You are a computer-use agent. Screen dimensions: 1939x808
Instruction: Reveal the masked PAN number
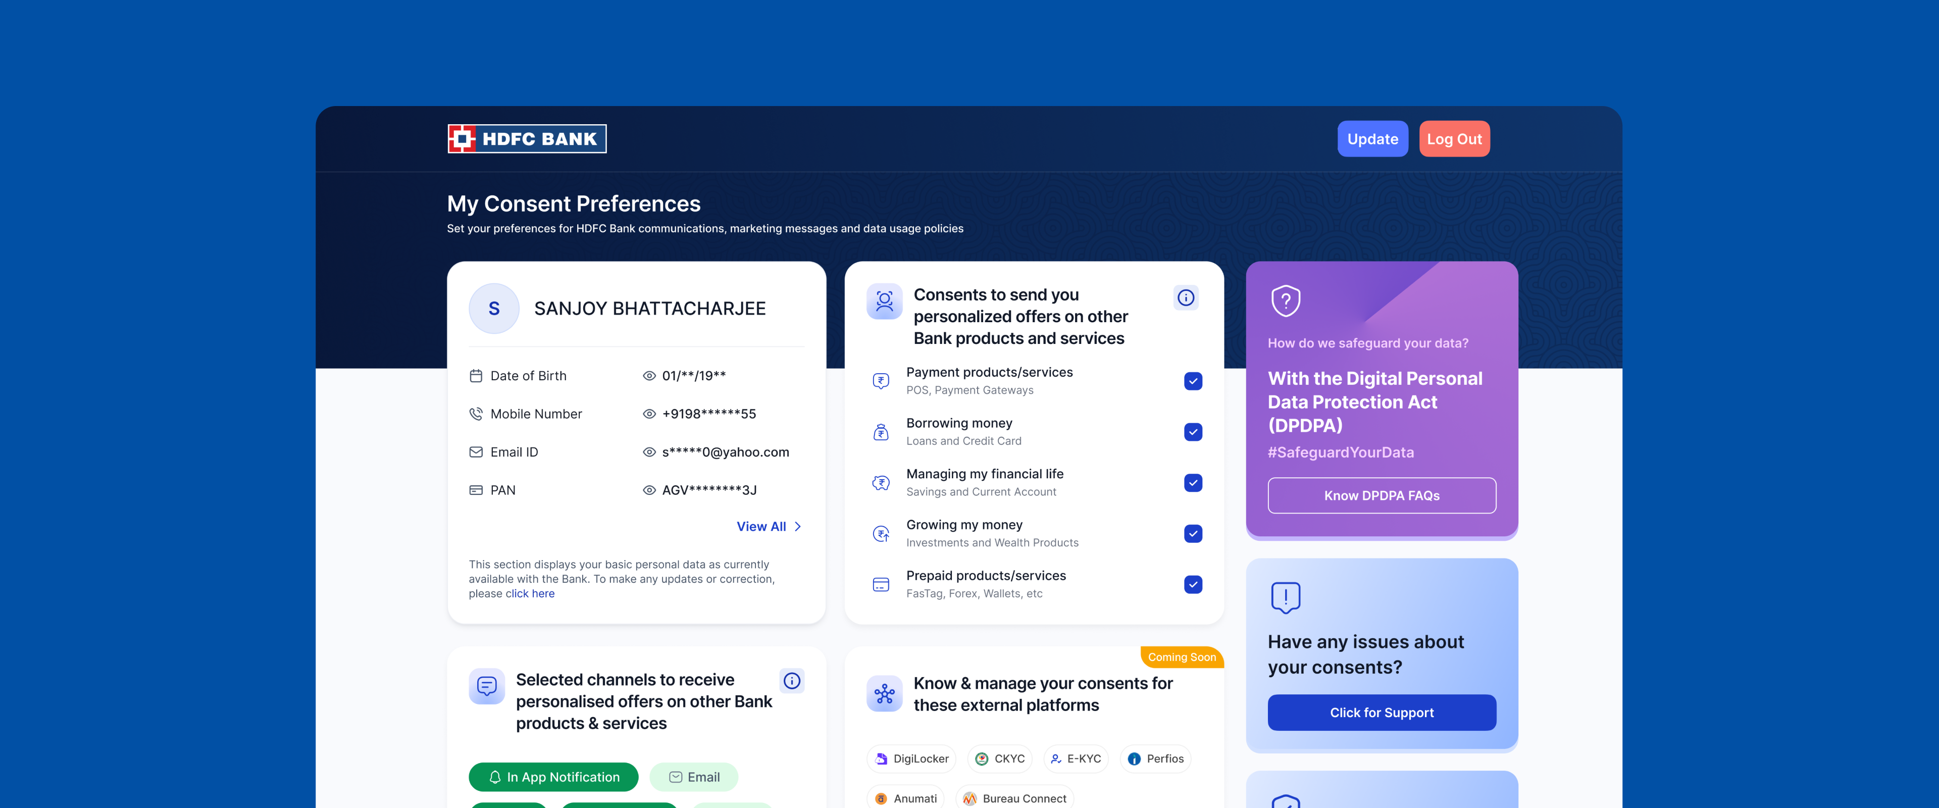point(649,490)
